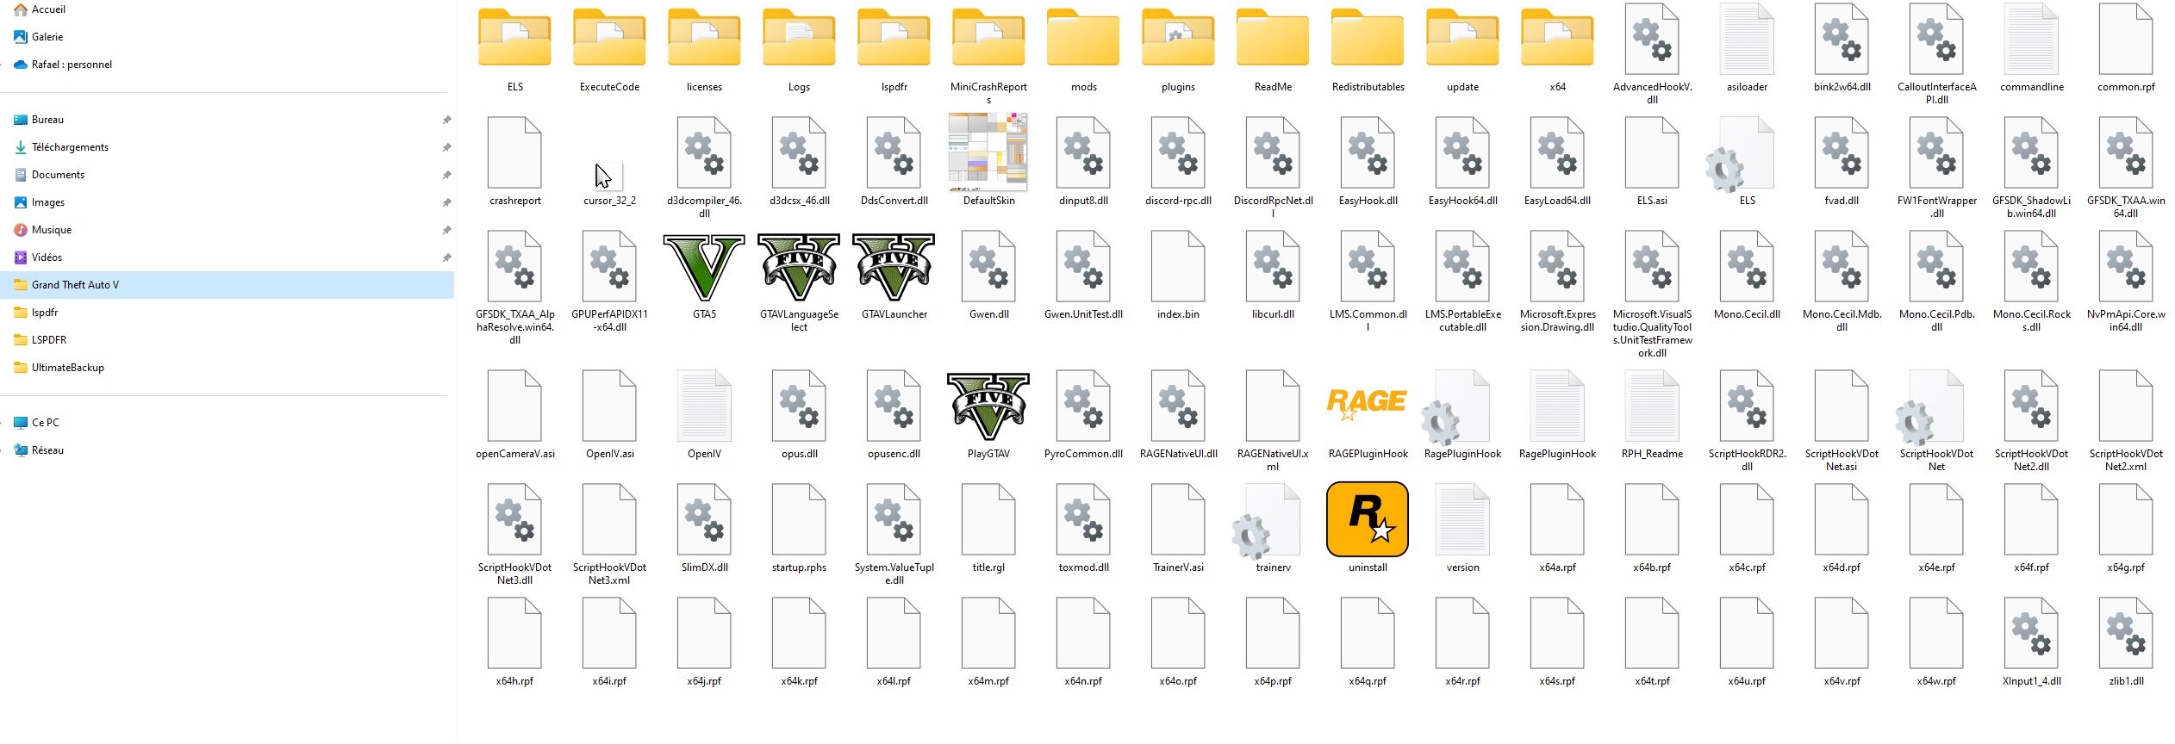Viewport: 2175px width, 744px height.
Task: Click the "x64w.rpf" file name
Action: point(1936,681)
